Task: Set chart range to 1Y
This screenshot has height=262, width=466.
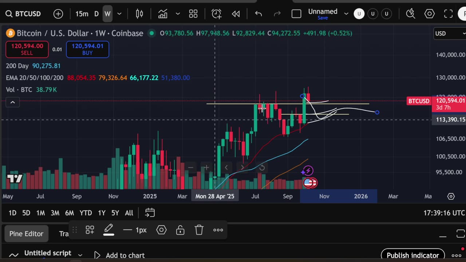Action: pyautogui.click(x=102, y=213)
